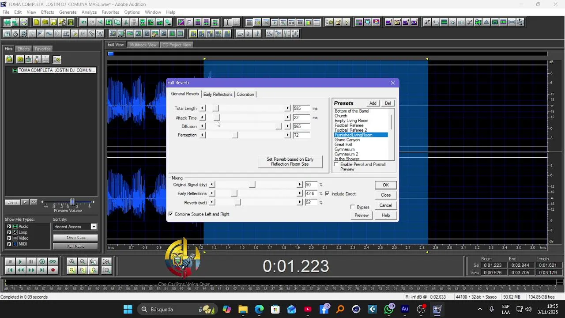Screen dimensions: 565x318
Task: Click the Cancel button in Full Reverb
Action: pos(385,205)
